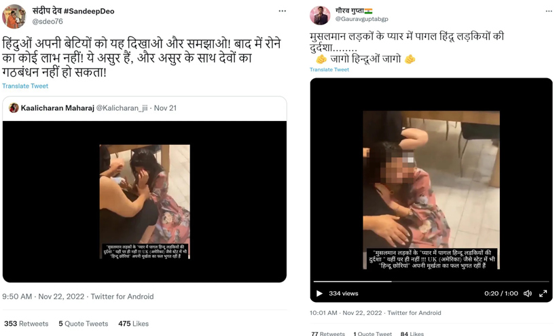559x336 pixels.
Task: Open more options on Sandeep Deo tweet
Action: point(283,11)
